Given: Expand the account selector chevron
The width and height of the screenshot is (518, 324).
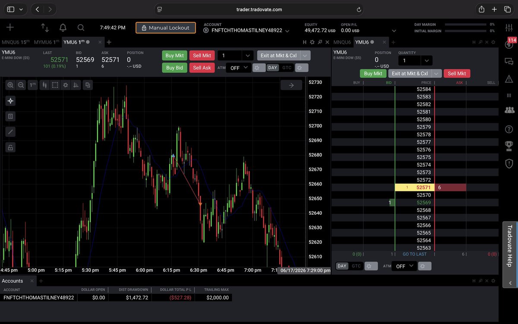Looking at the screenshot, I should (287, 31).
